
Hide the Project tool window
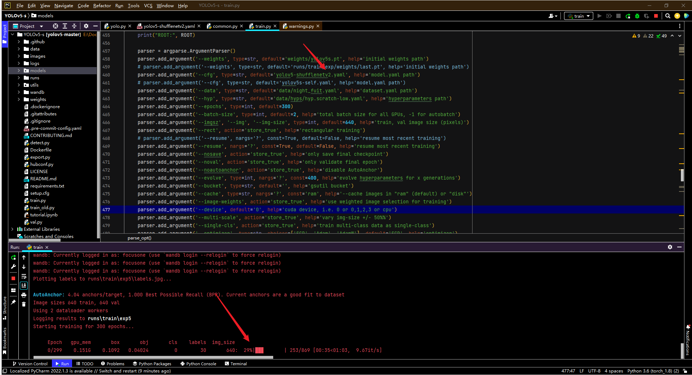coord(96,26)
